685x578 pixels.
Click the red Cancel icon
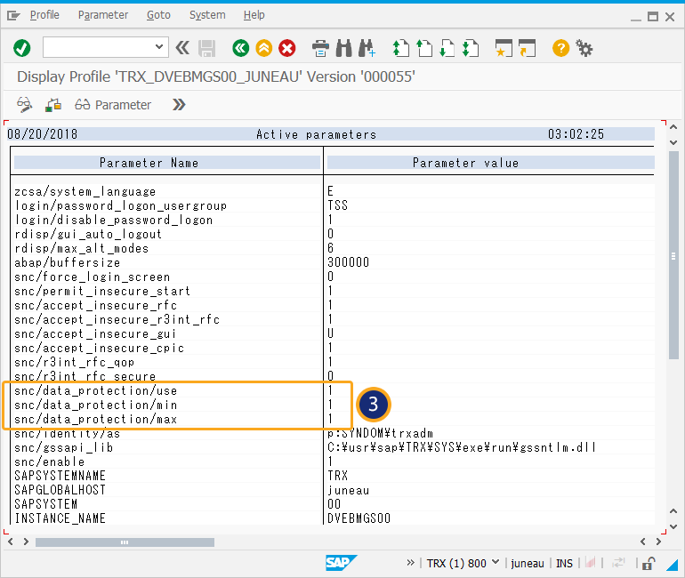(x=287, y=48)
